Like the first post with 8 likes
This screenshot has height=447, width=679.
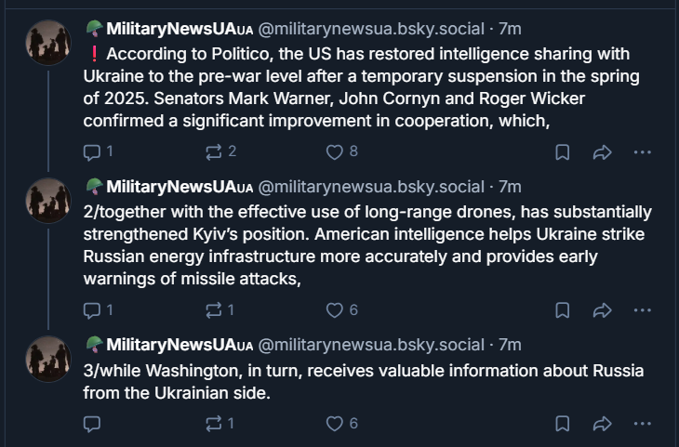[x=341, y=151]
